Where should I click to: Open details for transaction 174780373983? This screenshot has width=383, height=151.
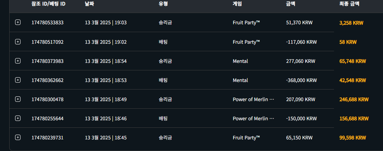[x=18, y=61]
